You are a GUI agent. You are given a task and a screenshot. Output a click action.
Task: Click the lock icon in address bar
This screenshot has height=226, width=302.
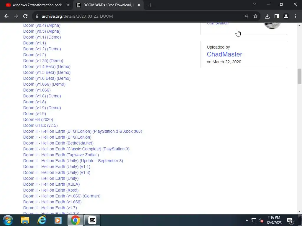pyautogui.click(x=37, y=16)
